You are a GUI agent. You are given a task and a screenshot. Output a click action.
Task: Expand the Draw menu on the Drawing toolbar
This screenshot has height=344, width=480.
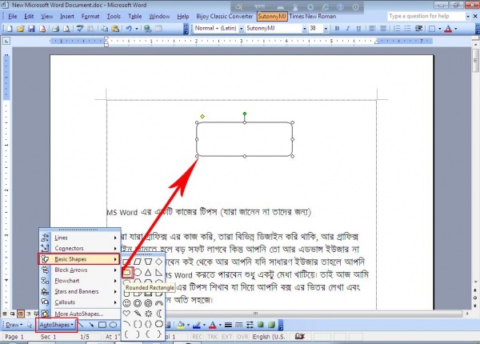[14, 325]
